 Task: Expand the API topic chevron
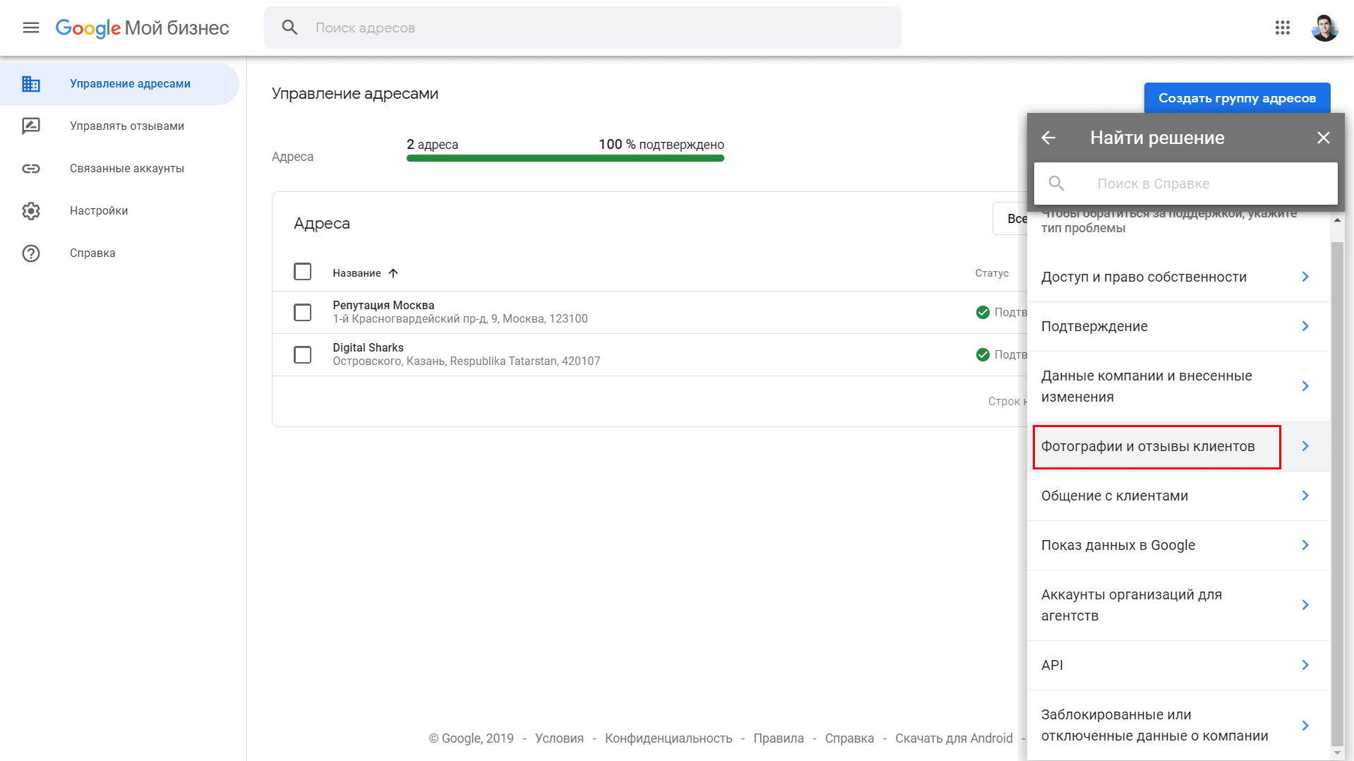tap(1305, 665)
